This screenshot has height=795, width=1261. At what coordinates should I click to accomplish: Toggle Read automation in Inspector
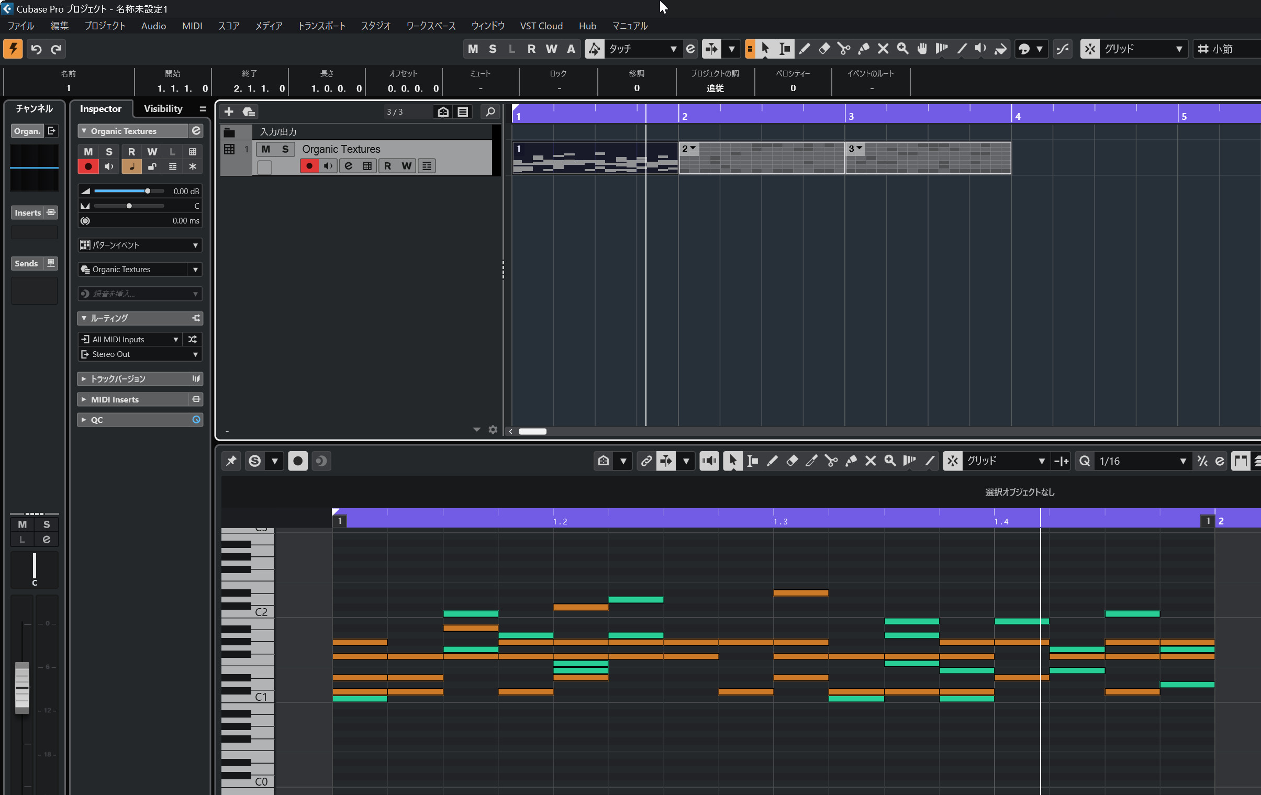131,151
